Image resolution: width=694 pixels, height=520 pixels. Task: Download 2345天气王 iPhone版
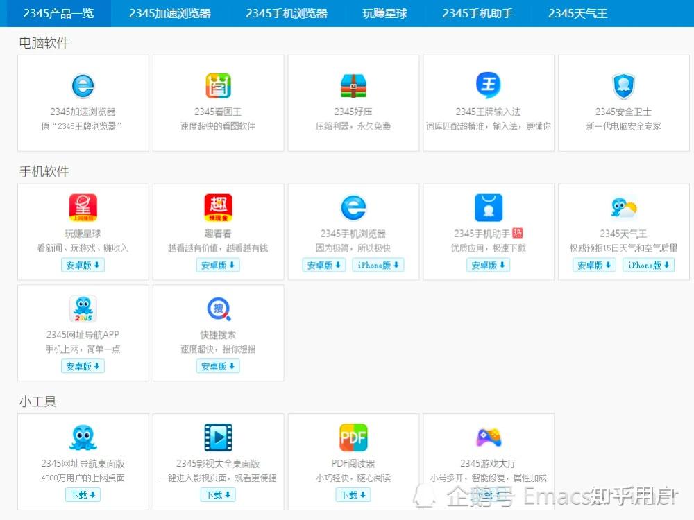[x=648, y=265]
